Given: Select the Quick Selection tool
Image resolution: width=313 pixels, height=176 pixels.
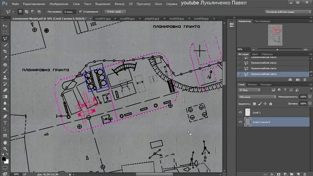Looking at the screenshot, I should point(5,45).
